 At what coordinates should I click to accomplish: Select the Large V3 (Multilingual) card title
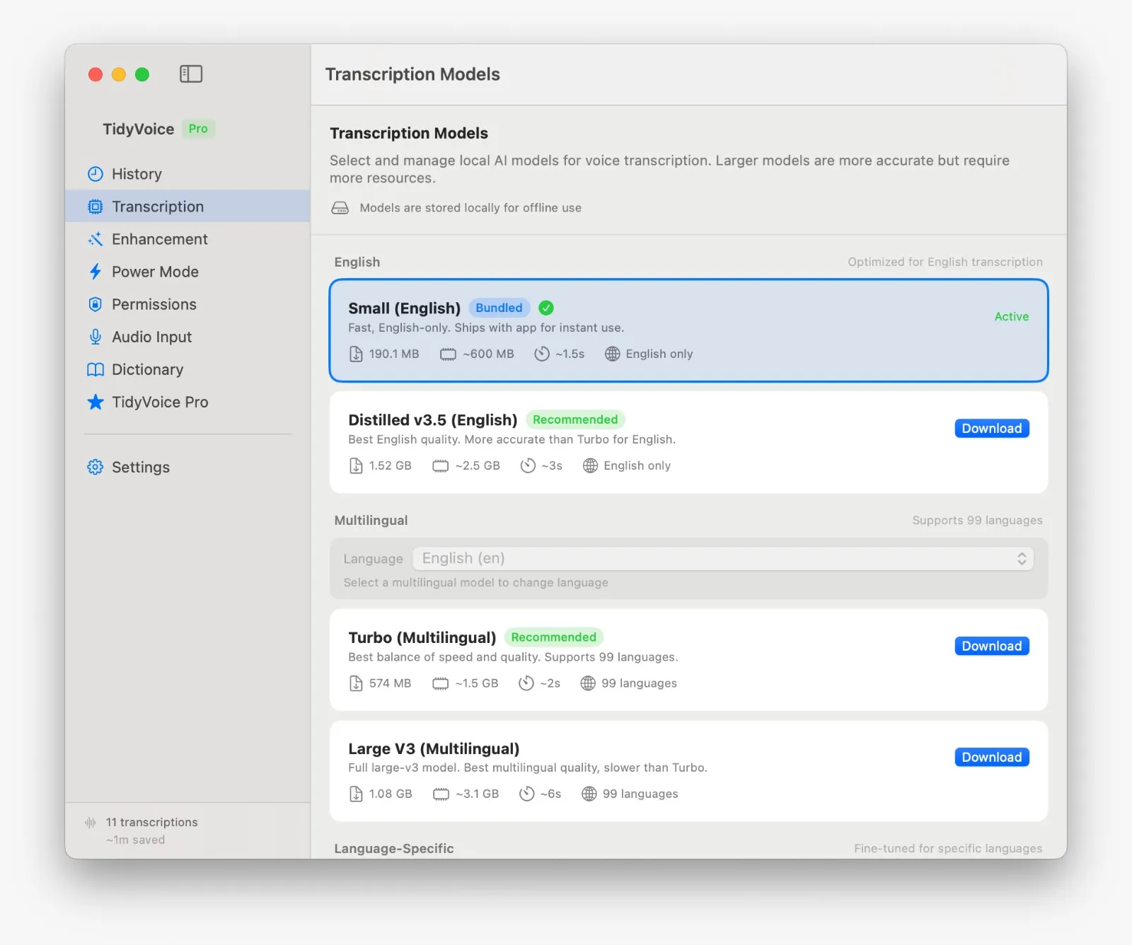pos(434,748)
